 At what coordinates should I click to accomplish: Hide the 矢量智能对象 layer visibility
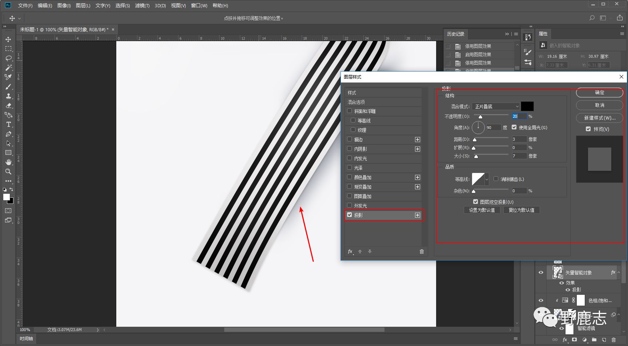[x=541, y=273]
